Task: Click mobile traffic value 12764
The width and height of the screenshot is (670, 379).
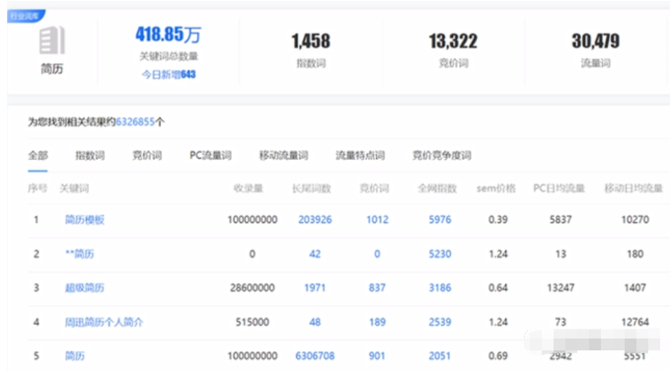Action: pyautogui.click(x=634, y=322)
